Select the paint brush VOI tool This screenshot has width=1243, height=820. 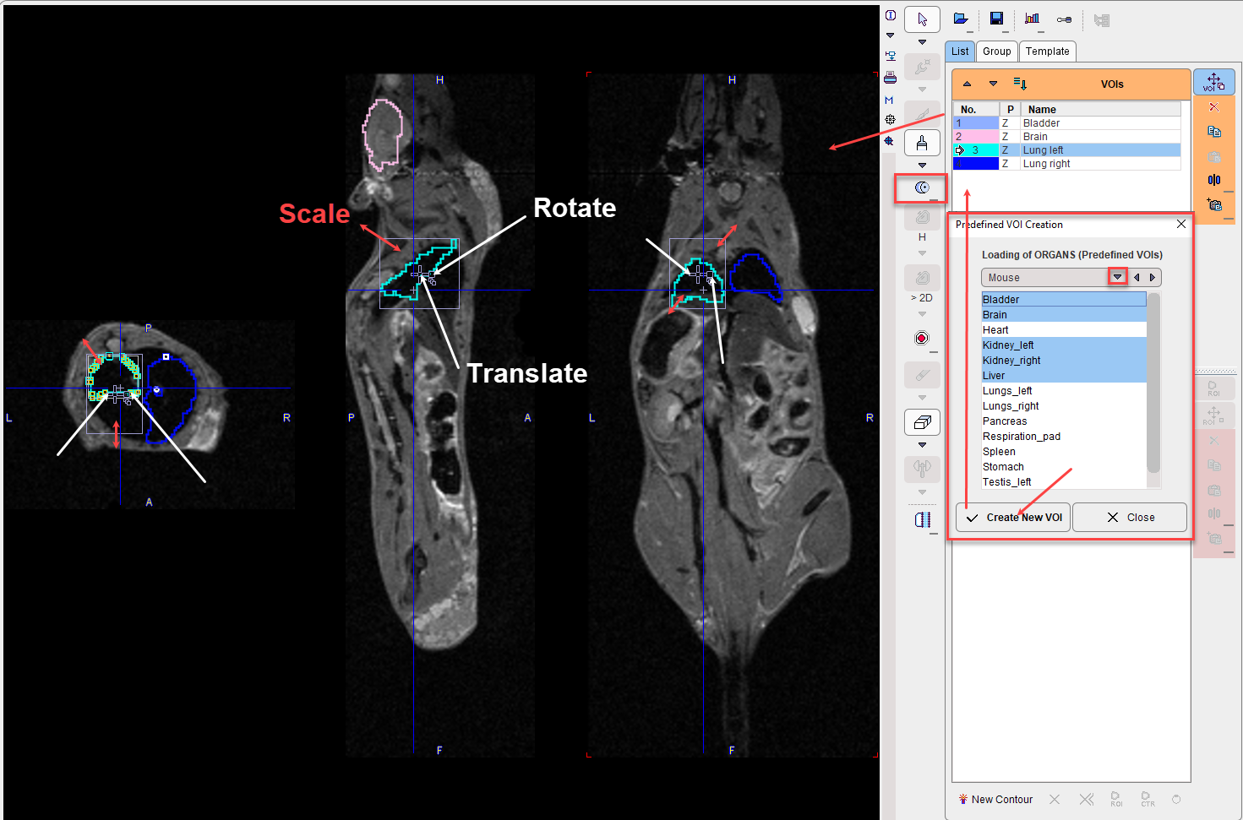922,143
